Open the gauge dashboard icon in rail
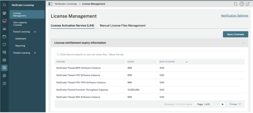The height and width of the screenshot is (113, 253). 4,29
